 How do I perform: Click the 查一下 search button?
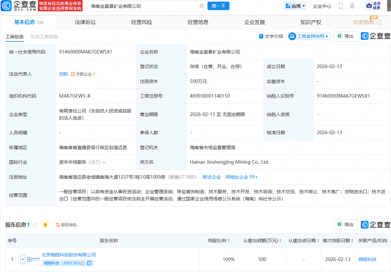(x=218, y=6)
